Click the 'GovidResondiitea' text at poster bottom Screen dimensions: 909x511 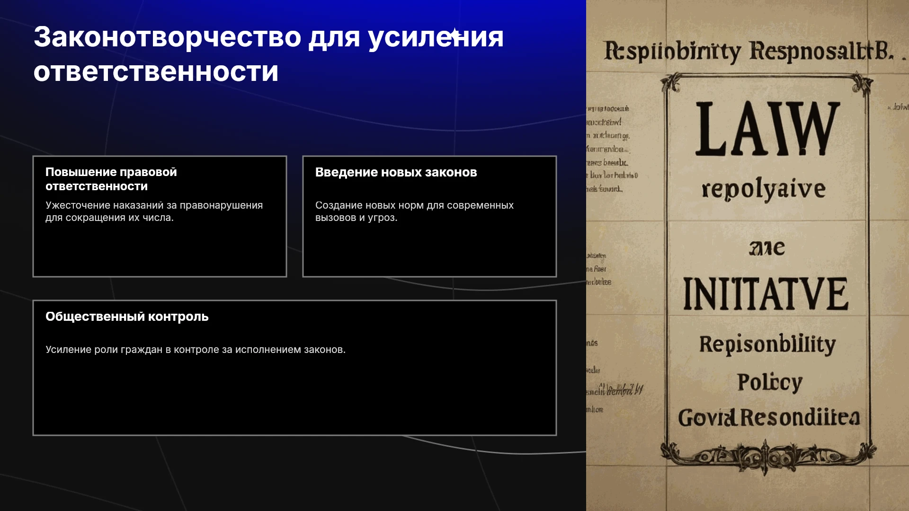(x=769, y=418)
